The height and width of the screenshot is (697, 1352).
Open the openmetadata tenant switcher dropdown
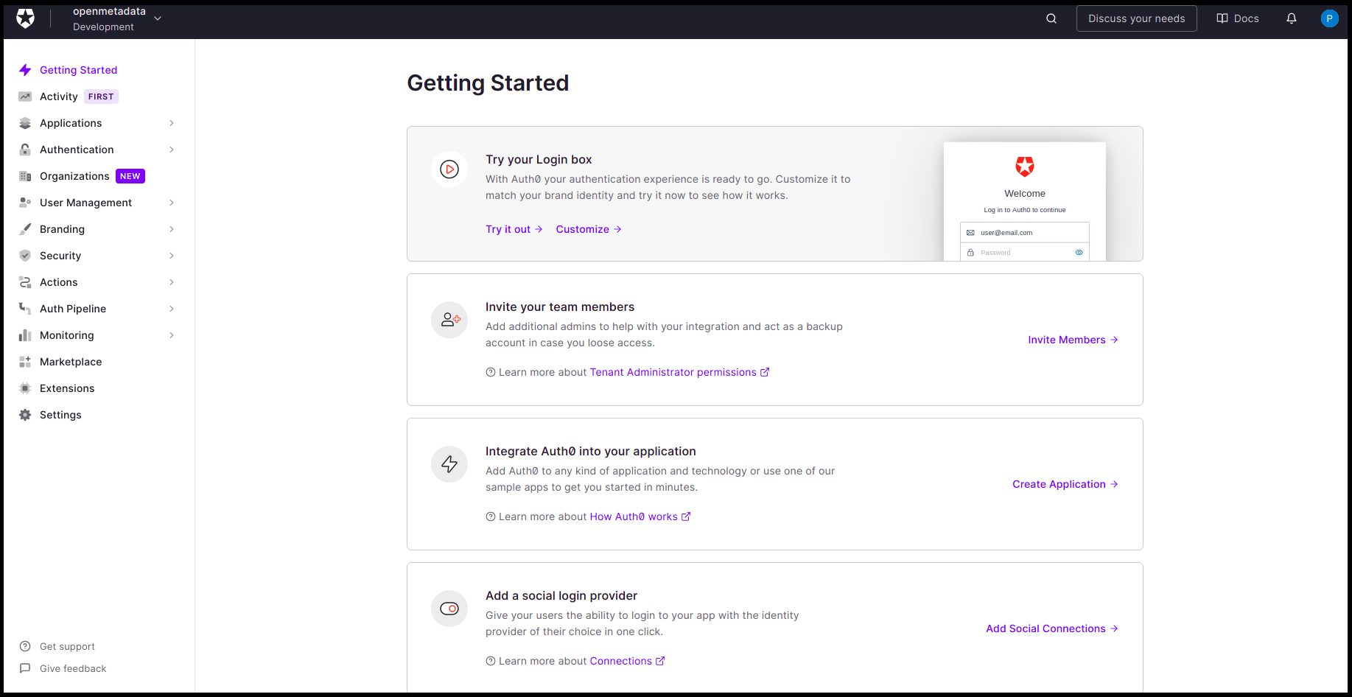pos(157,18)
